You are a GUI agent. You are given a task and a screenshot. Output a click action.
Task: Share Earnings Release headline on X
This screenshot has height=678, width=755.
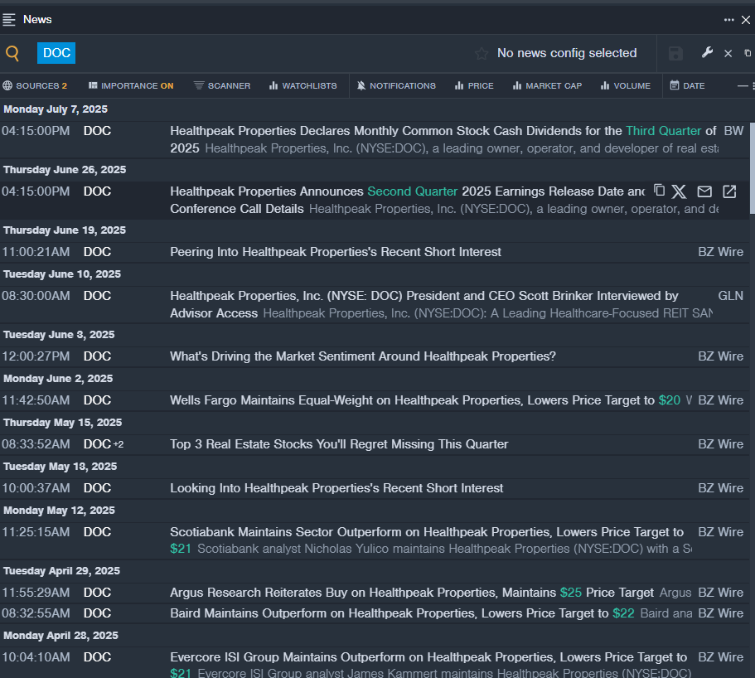[x=679, y=191]
